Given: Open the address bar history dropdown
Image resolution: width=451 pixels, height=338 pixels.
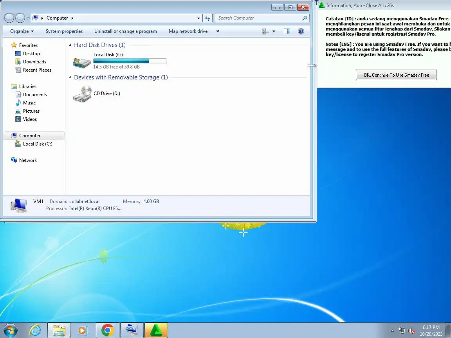Looking at the screenshot, I should [198, 18].
